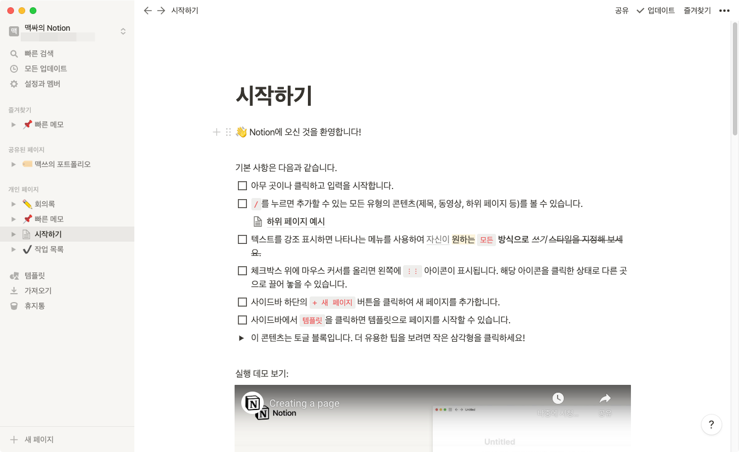Click the 개인 페이지 section header

(23, 190)
